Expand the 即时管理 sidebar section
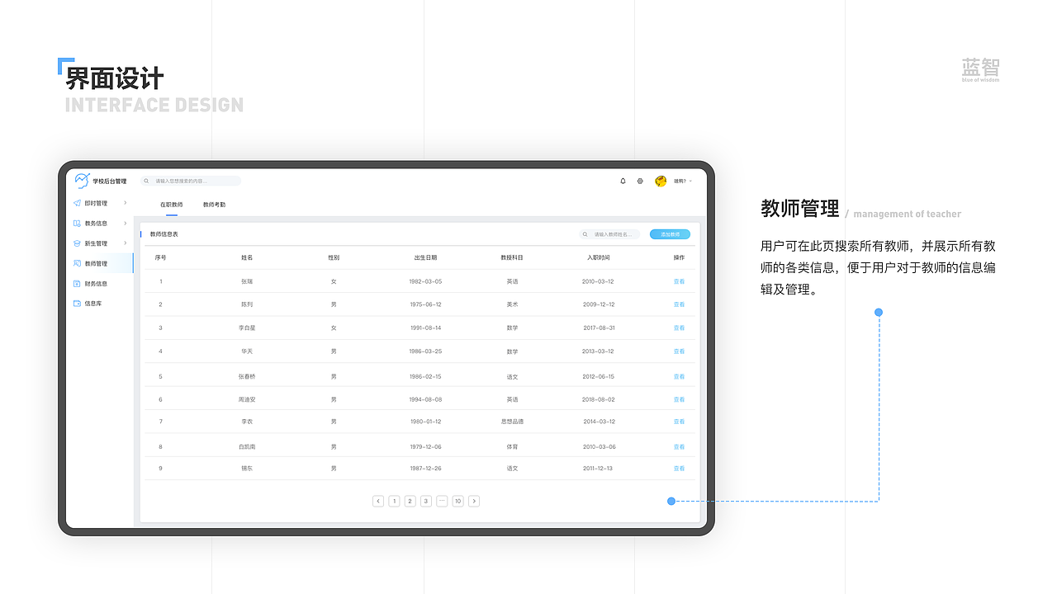 click(x=126, y=203)
